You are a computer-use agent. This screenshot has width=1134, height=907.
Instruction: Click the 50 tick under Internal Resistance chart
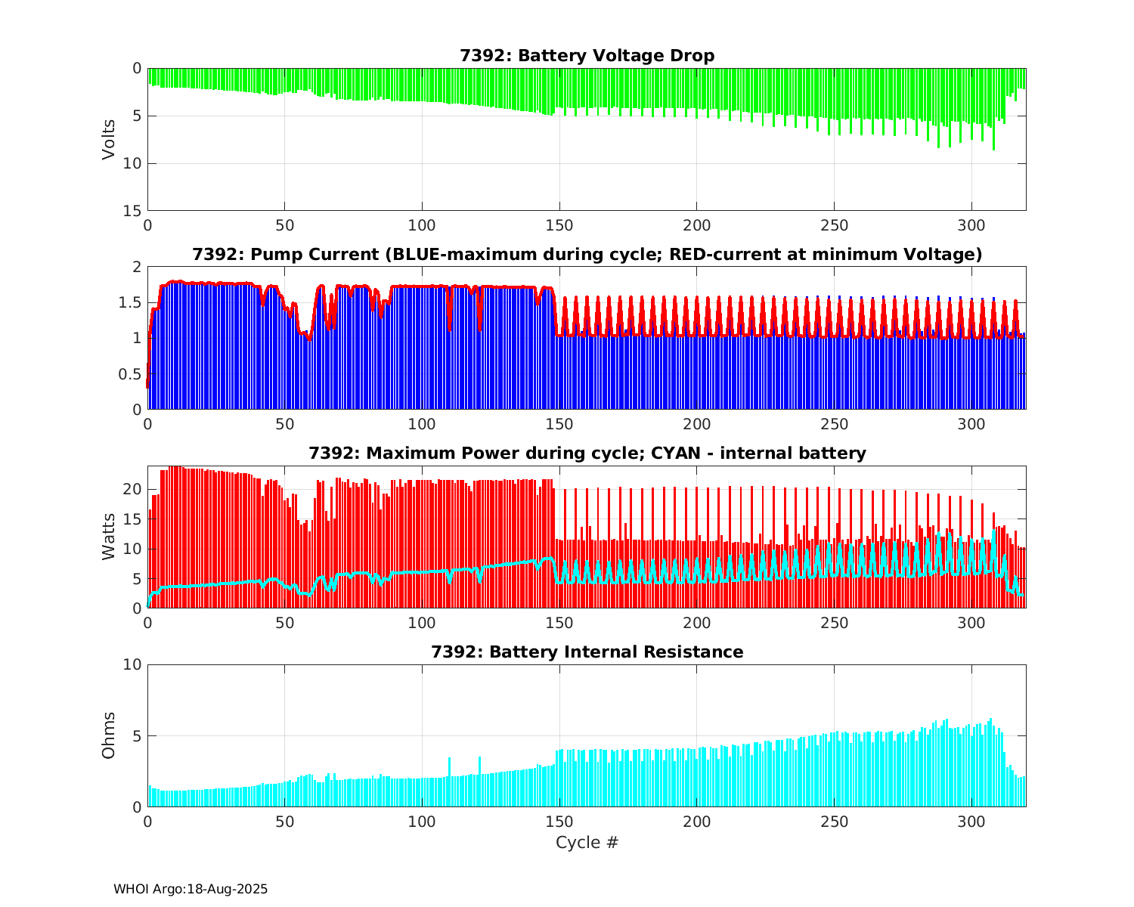point(284,822)
